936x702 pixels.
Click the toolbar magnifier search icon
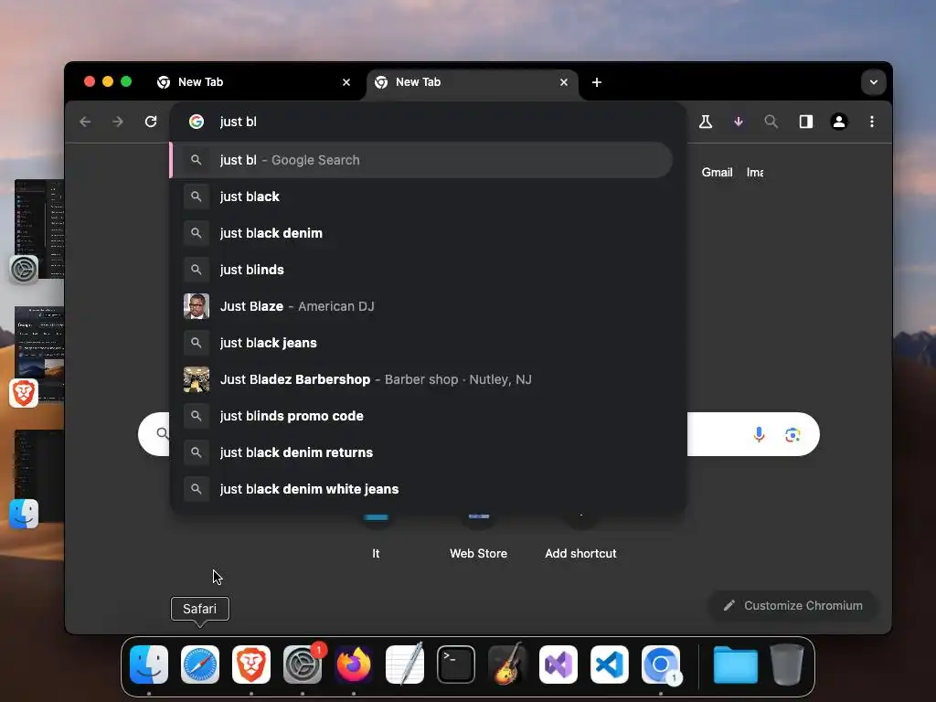click(771, 122)
